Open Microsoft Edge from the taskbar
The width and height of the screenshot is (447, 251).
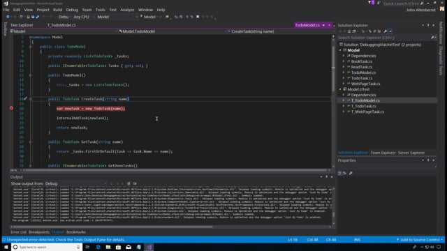pos(98,247)
